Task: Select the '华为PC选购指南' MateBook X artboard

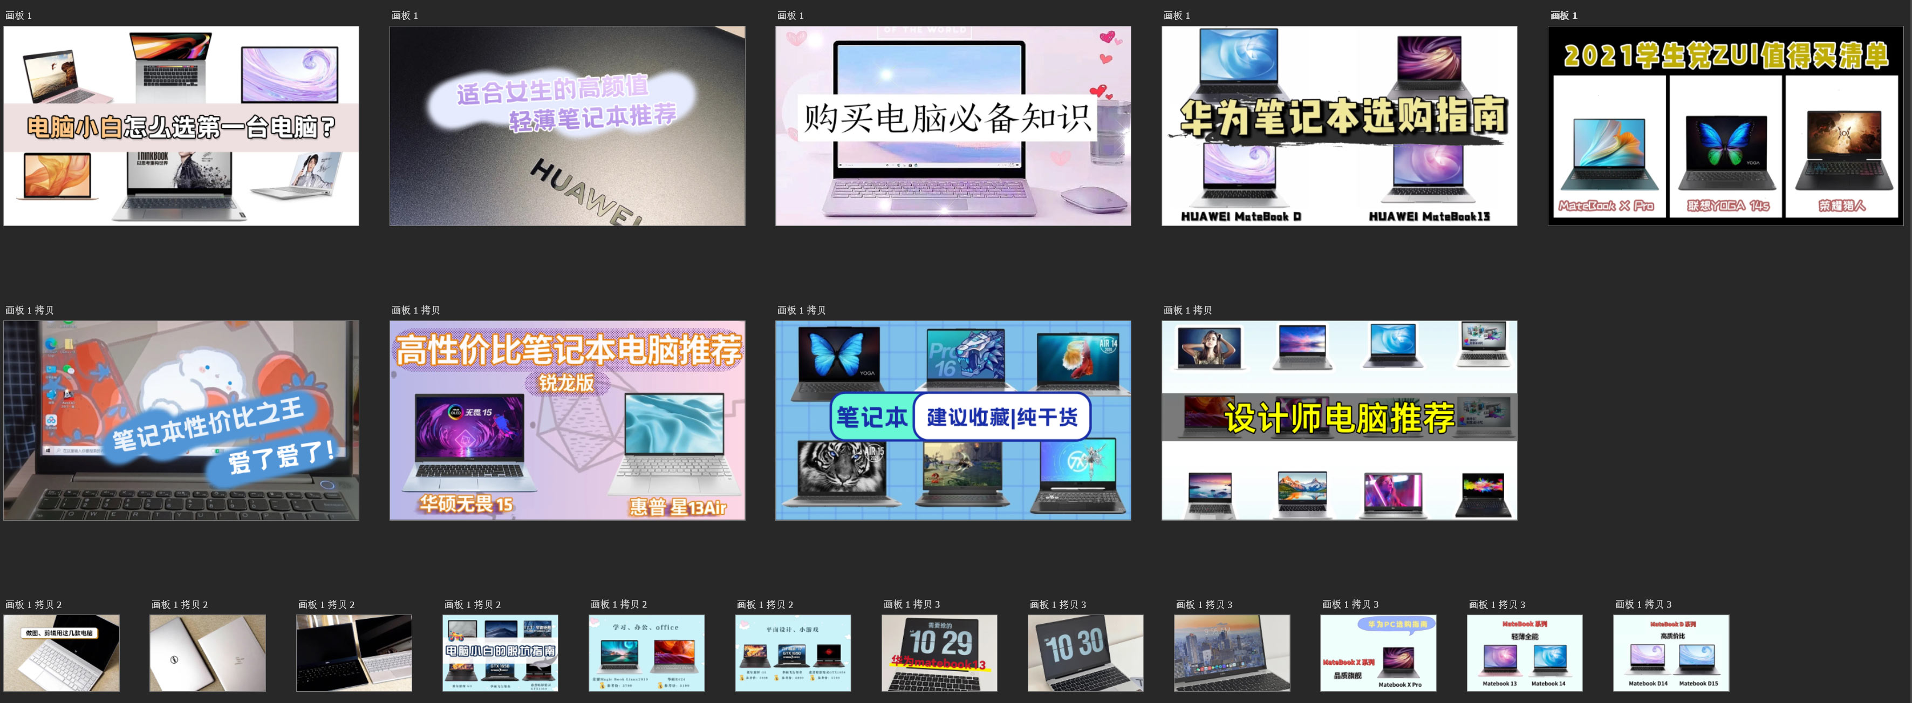Action: tap(1378, 652)
